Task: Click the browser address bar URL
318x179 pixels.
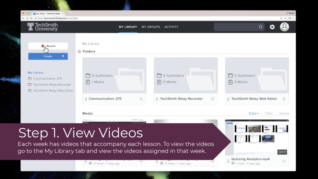Action: pos(58,18)
